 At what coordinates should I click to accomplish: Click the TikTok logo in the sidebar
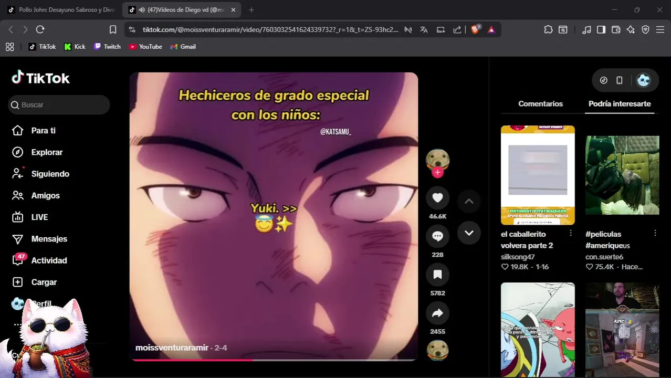coord(41,78)
